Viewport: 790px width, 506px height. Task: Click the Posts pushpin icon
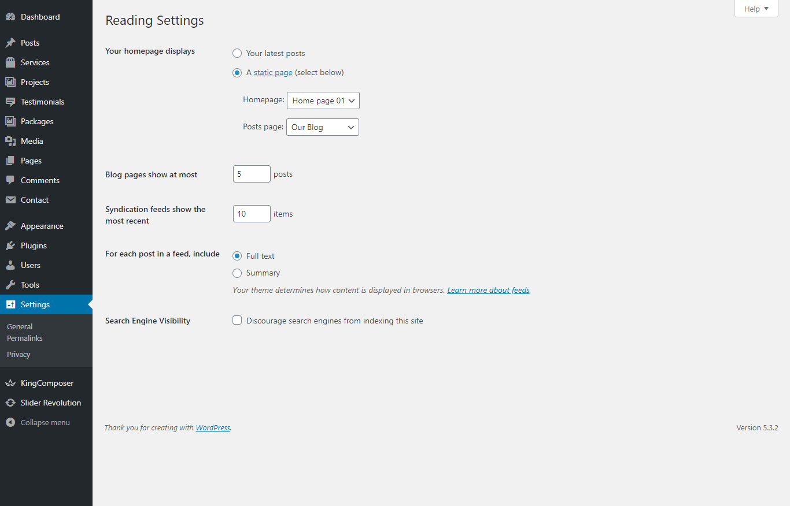coord(10,43)
